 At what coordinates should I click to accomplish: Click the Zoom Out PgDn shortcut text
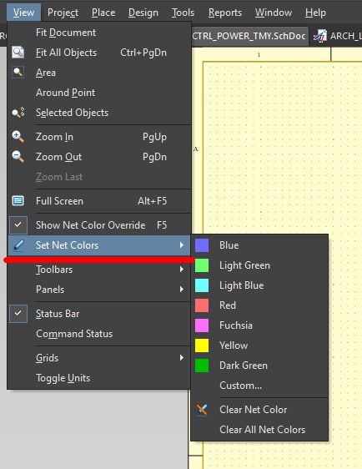click(154, 157)
